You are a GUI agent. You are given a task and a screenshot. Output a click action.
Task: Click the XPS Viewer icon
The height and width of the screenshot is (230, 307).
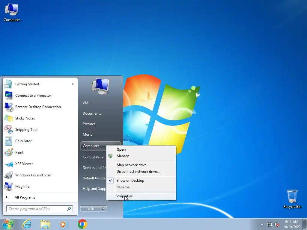(x=8, y=164)
